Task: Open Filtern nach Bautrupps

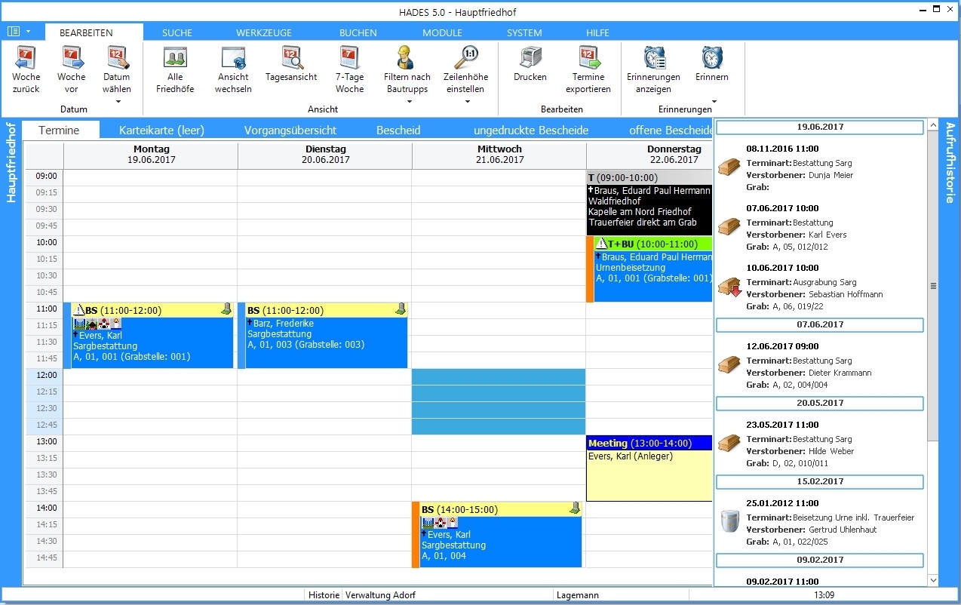Action: pyautogui.click(x=407, y=70)
